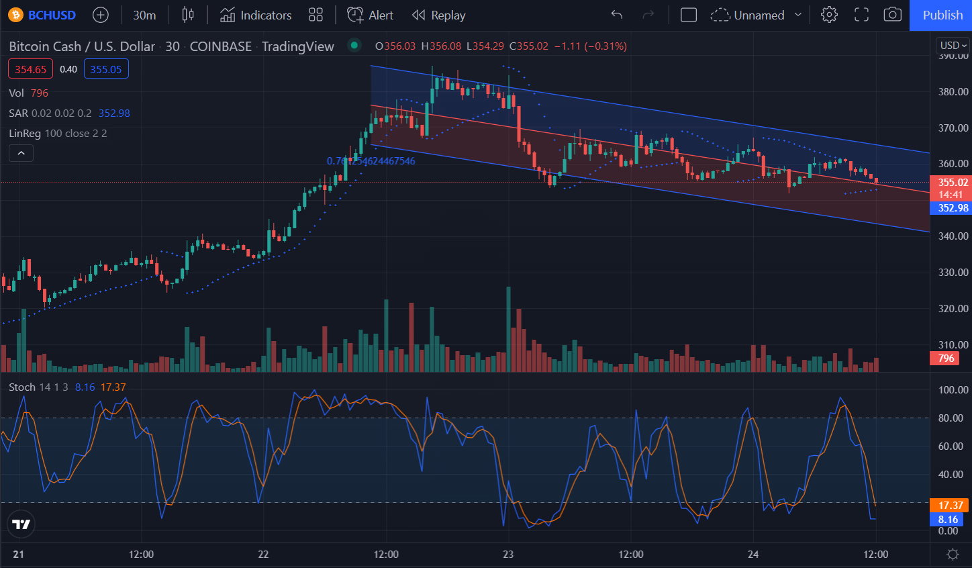Viewport: 972px width, 568px height.
Task: Take a chart snapshot with the camera icon
Action: [892, 15]
